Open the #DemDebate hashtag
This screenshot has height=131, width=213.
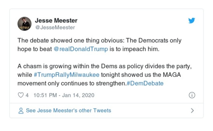click(145, 83)
